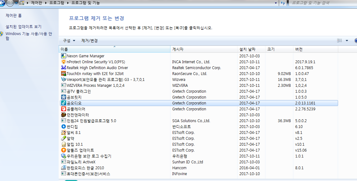
Task: Click the Realtek Audio Driver icon
Action: tap(64, 68)
